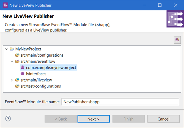Viewport: 184px width, 128px height.
Task: Click the src/main/eventflow folder icon
Action: pyautogui.click(x=17, y=62)
